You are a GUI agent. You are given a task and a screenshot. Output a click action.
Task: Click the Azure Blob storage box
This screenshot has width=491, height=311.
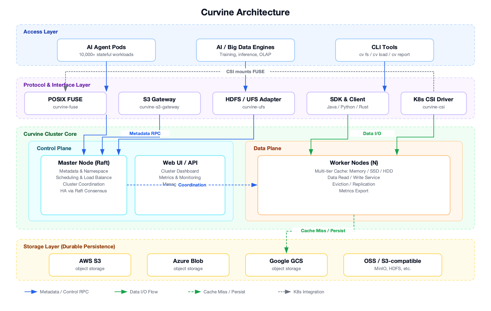188,265
